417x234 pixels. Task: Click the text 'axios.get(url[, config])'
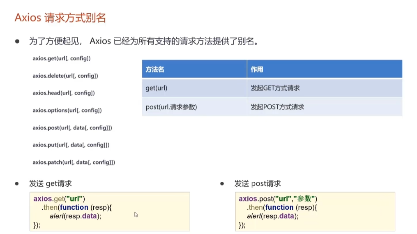[x=62, y=58]
